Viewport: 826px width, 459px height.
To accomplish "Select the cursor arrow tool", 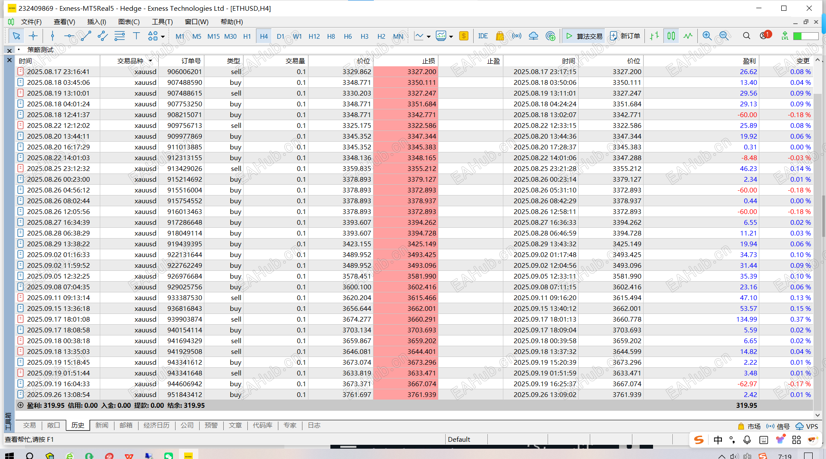I will [16, 36].
